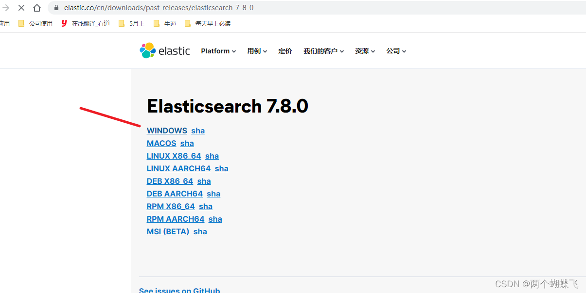This screenshot has width=586, height=293.
Task: Open sha link for DEB X86_64
Action: (x=204, y=181)
